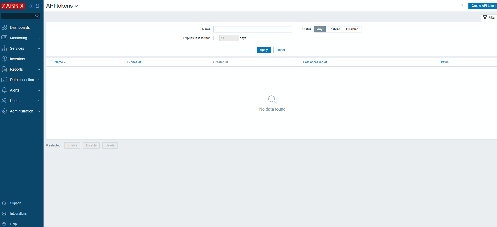Click the Dashboards grid icon

tap(4, 27)
